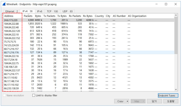182x107 pixels.
Task: Select endpoint row 66.235.138.59
Action: click(x=89, y=88)
